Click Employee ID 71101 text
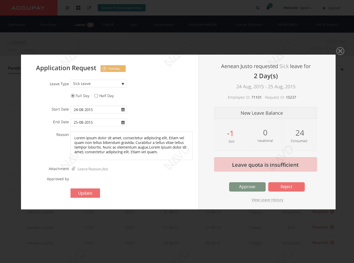 245,97
